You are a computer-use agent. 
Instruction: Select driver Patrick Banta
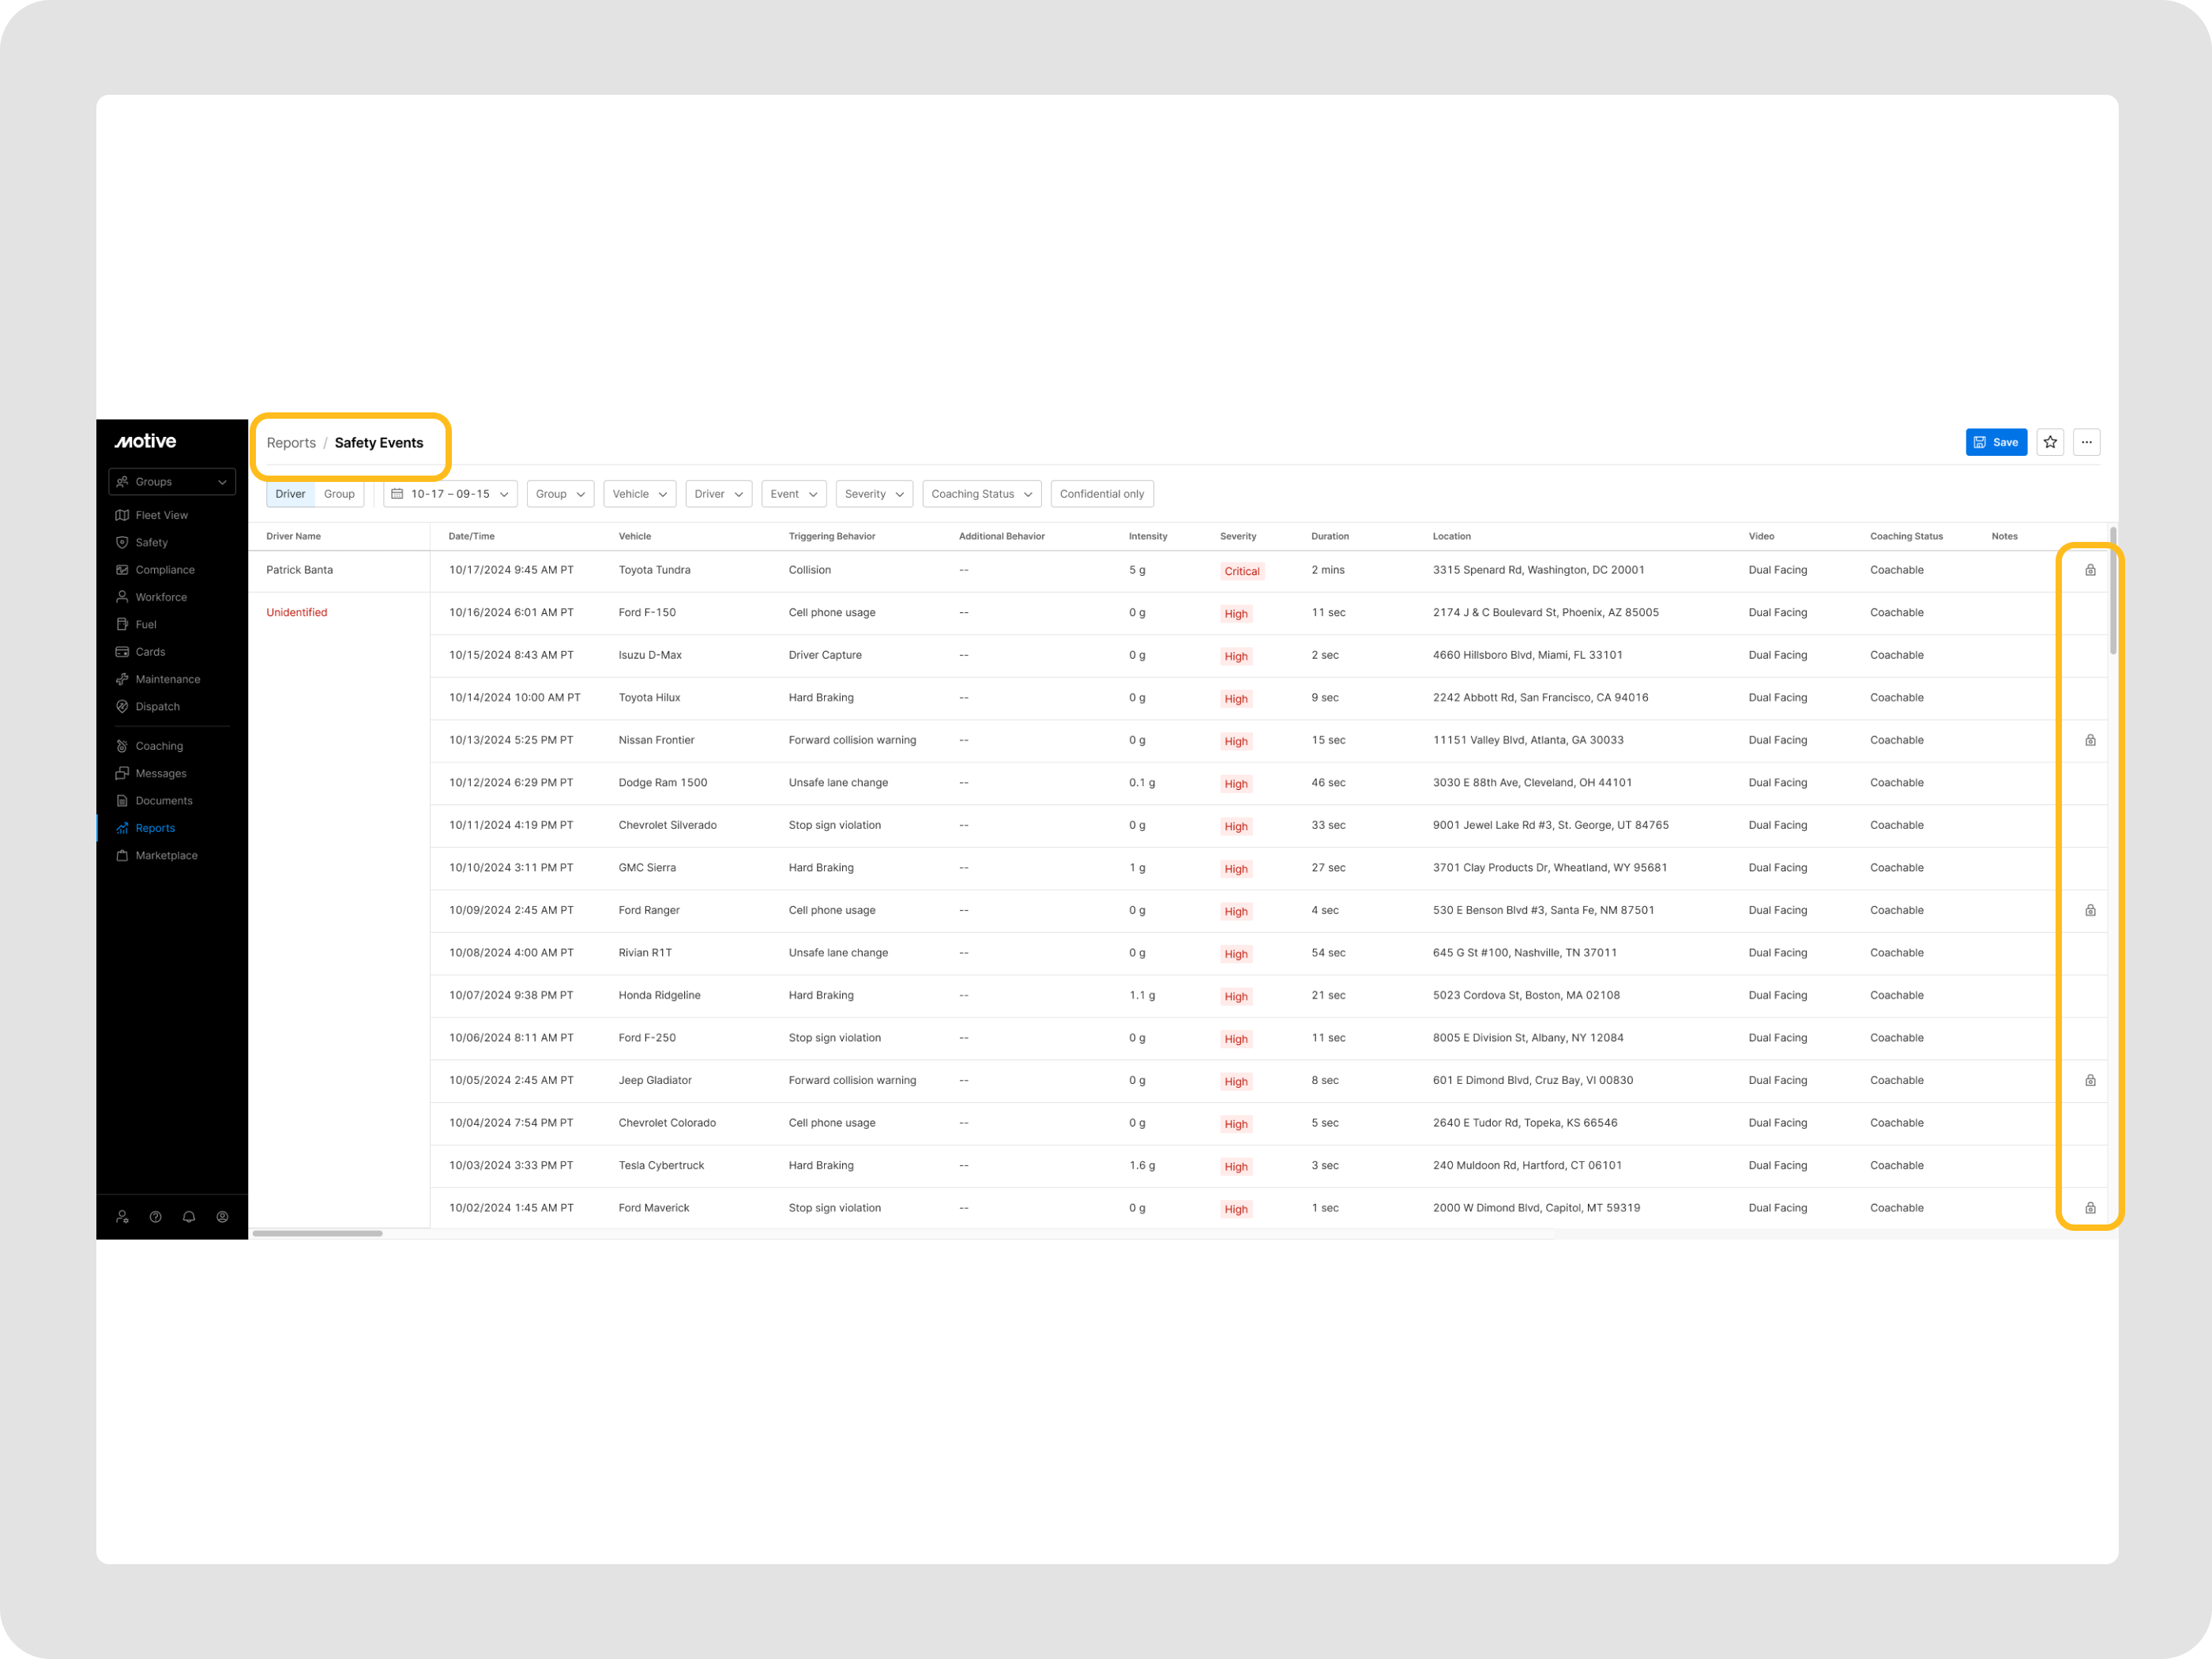click(x=299, y=569)
